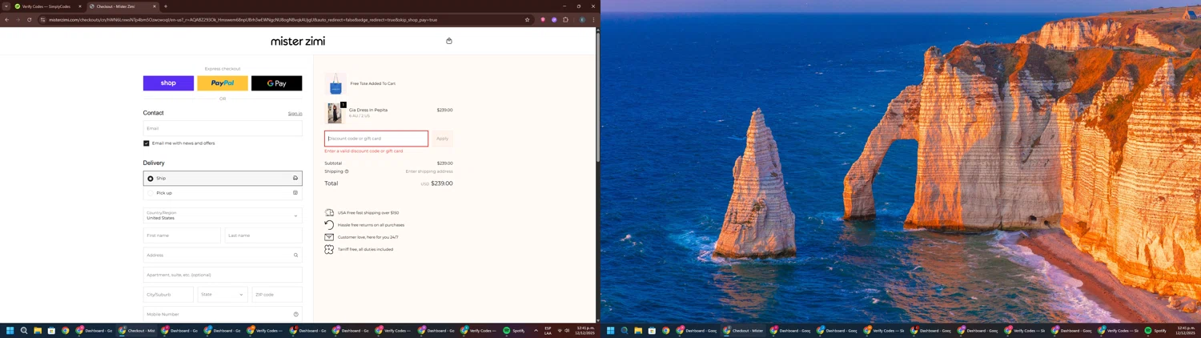The width and height of the screenshot is (1201, 338).
Task: Uncheck Email me with news and offers
Action: point(147,143)
